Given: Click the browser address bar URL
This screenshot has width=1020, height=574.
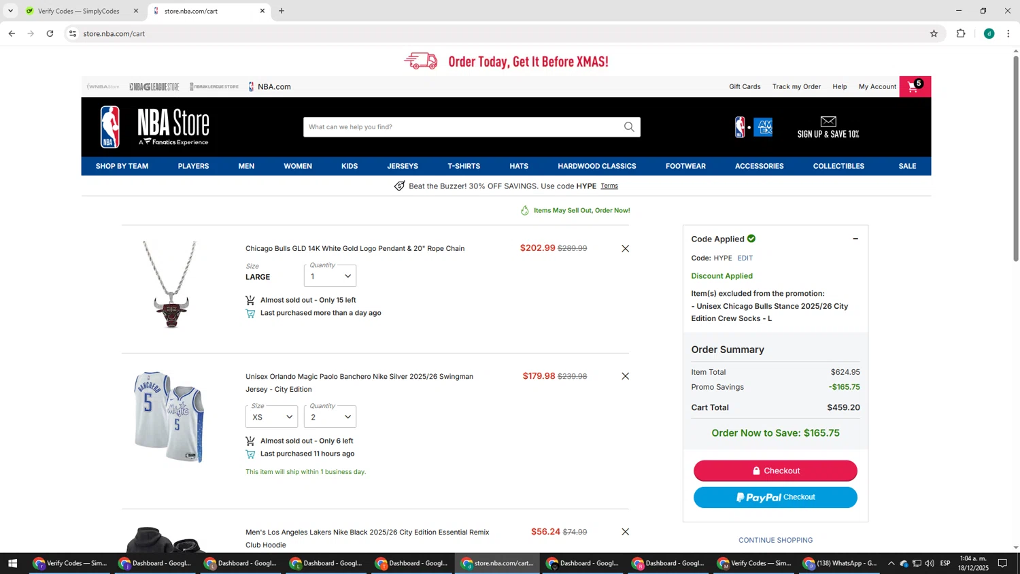Looking at the screenshot, I should pos(114,33).
